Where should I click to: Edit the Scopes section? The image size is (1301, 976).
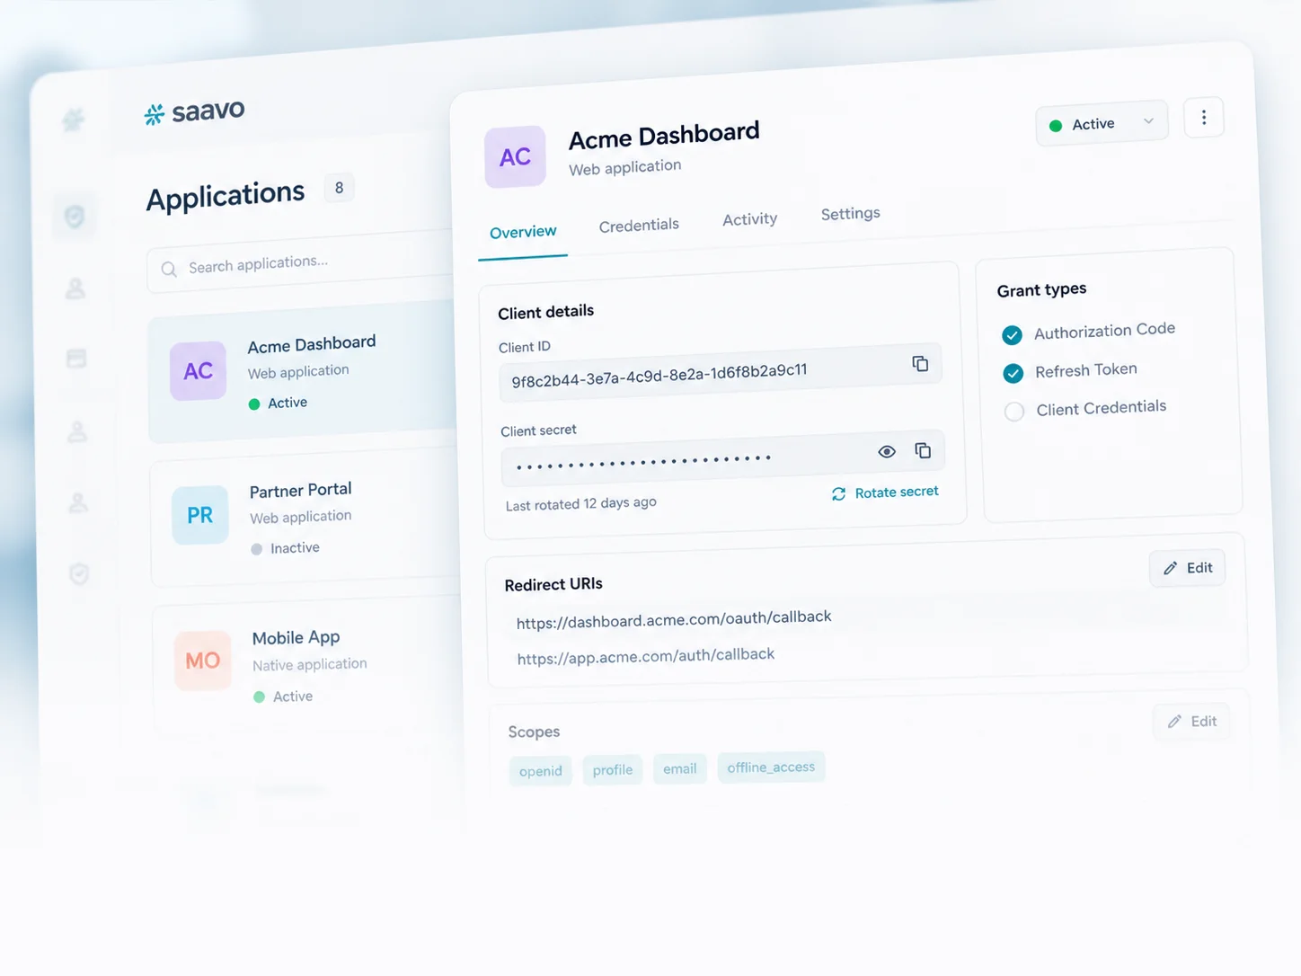pyautogui.click(x=1191, y=722)
